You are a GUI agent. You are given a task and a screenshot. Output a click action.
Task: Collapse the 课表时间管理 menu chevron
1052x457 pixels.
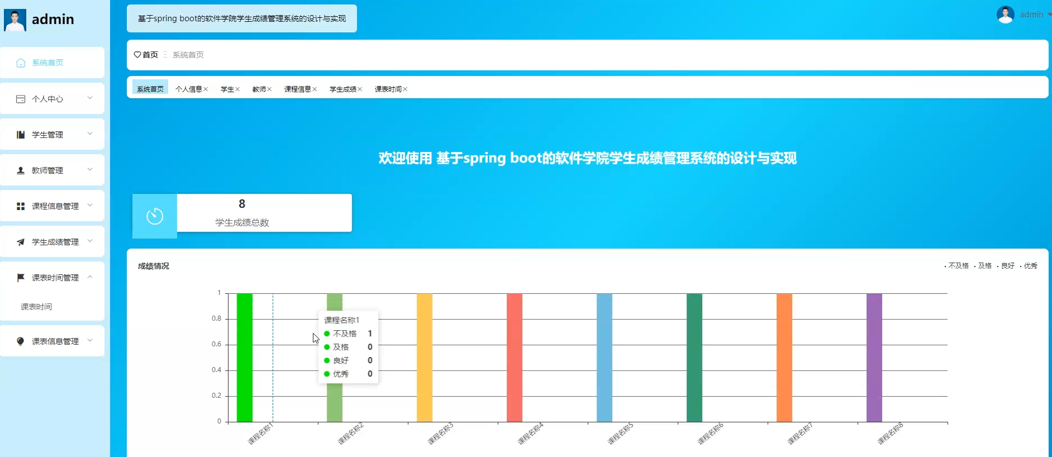click(90, 277)
